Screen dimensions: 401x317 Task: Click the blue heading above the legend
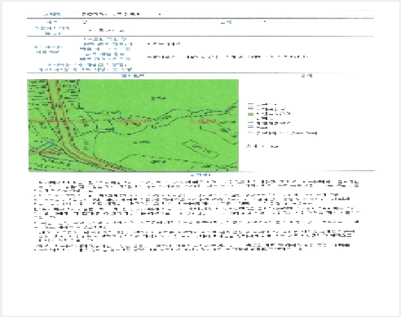(307, 76)
